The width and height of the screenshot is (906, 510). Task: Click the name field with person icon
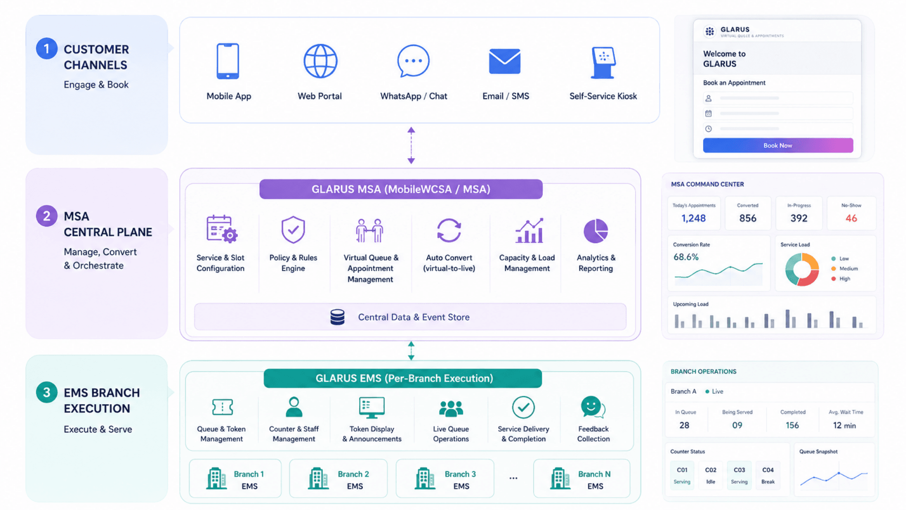coord(778,98)
